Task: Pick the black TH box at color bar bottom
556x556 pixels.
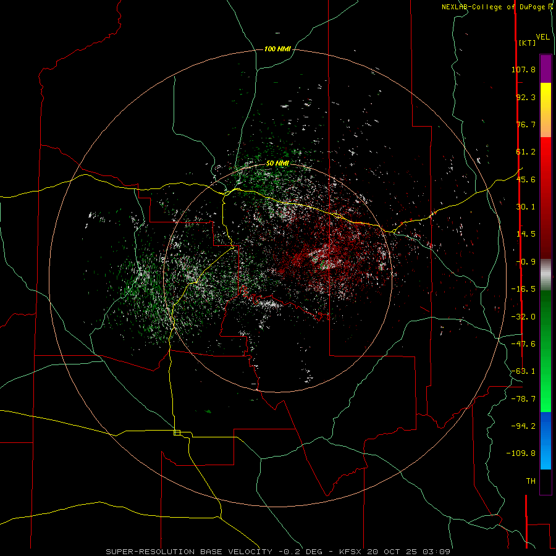Action: (x=545, y=482)
